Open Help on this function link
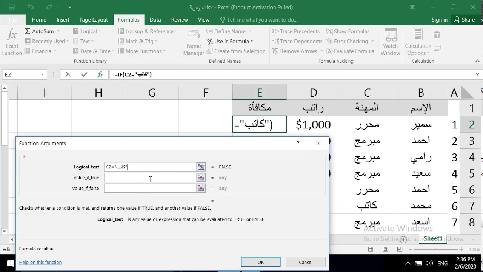This screenshot has width=483, height=272. [x=40, y=262]
